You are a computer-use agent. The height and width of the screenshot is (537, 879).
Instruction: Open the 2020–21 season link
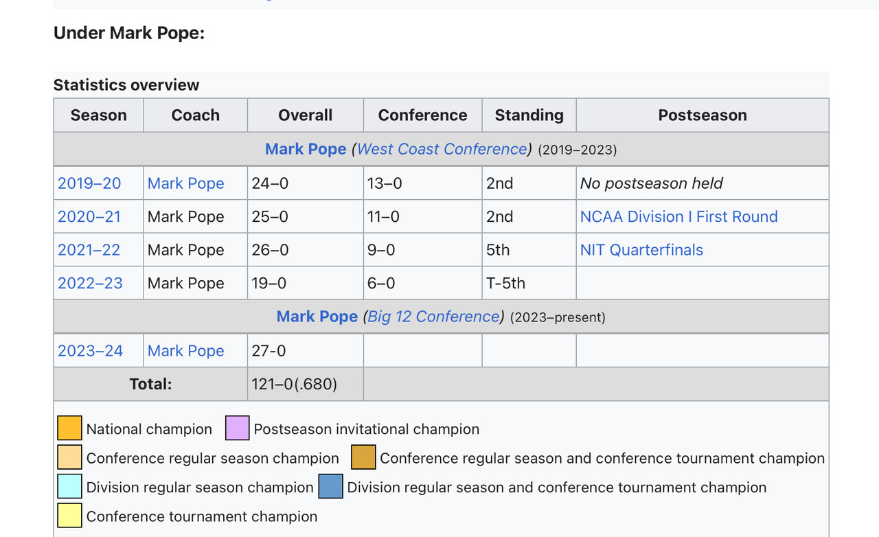coord(89,216)
